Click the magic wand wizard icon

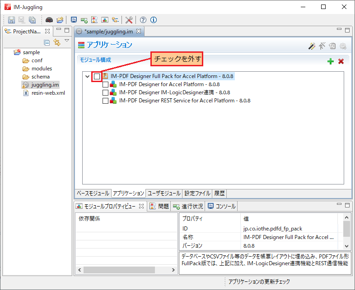[x=312, y=46]
